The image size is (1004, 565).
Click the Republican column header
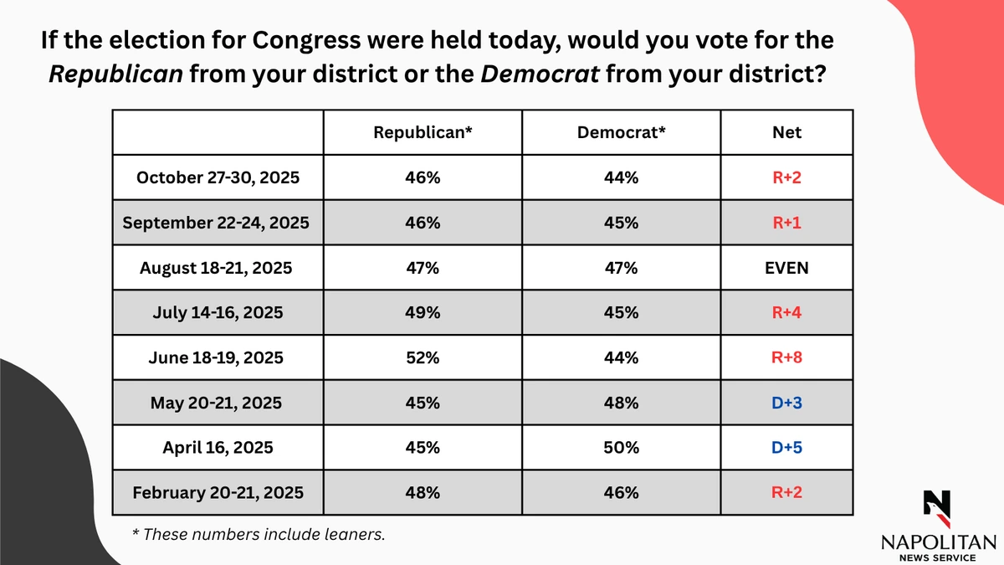coord(423,132)
